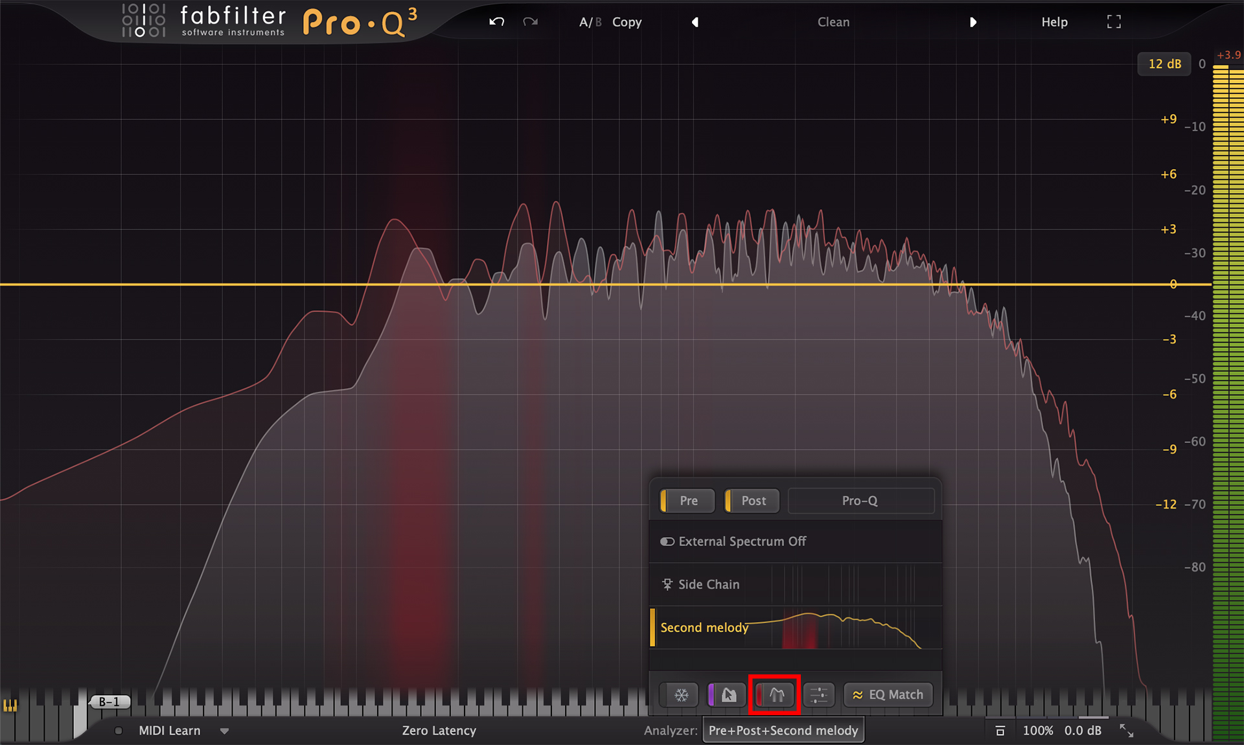Click the Copy button
Image resolution: width=1244 pixels, height=745 pixels.
[x=627, y=22]
